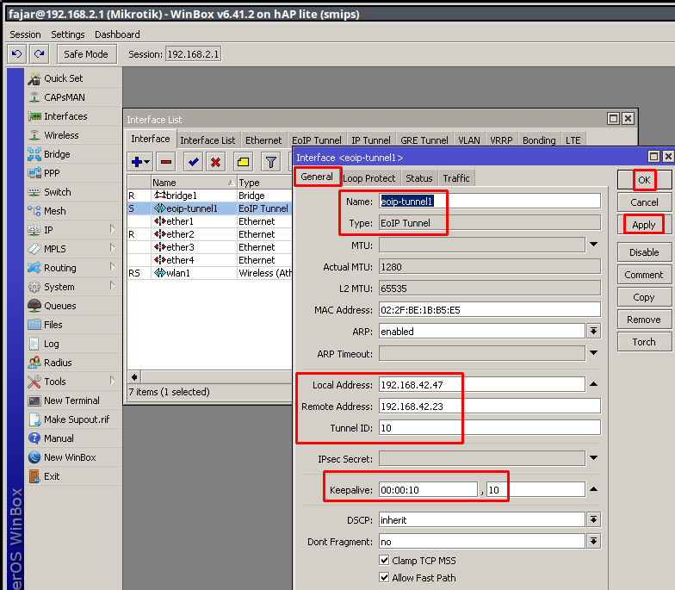Click the Name column header

(194, 183)
